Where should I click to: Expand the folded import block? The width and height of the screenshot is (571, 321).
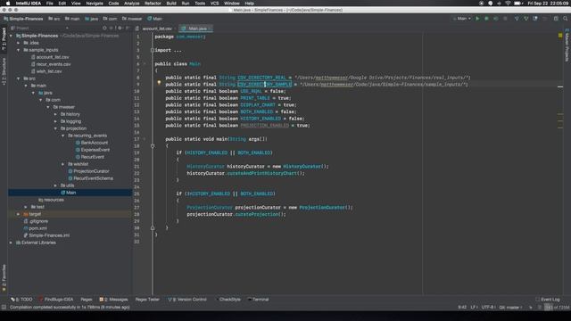[x=153, y=50]
